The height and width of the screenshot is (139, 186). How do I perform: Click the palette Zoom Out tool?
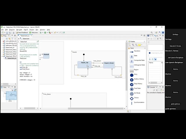point(136,45)
